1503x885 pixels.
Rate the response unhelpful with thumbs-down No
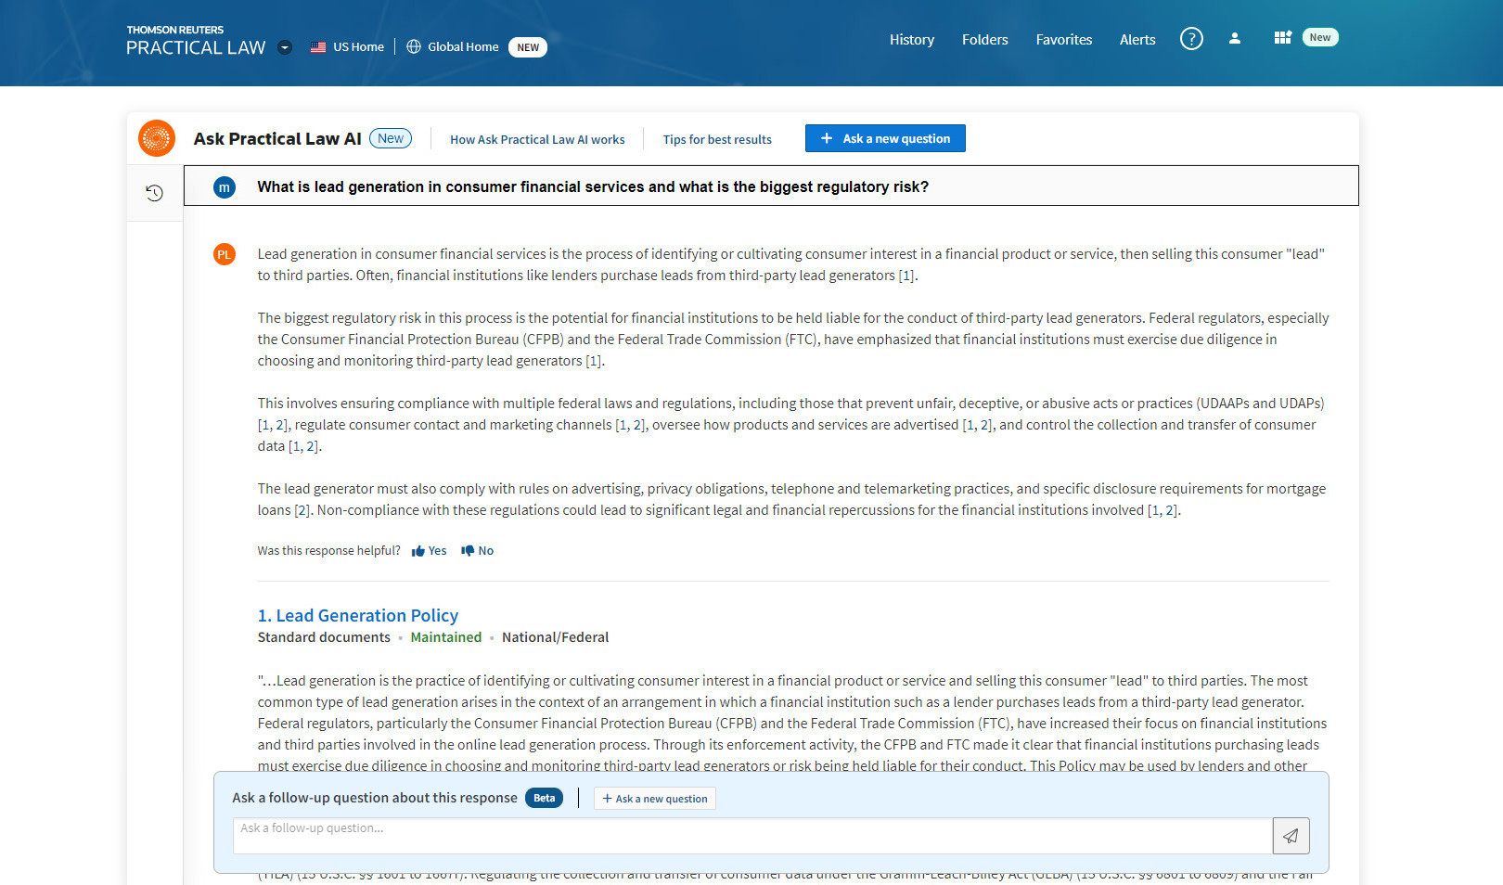click(478, 551)
